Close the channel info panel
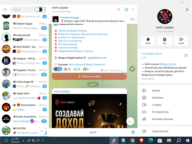 click(187, 10)
